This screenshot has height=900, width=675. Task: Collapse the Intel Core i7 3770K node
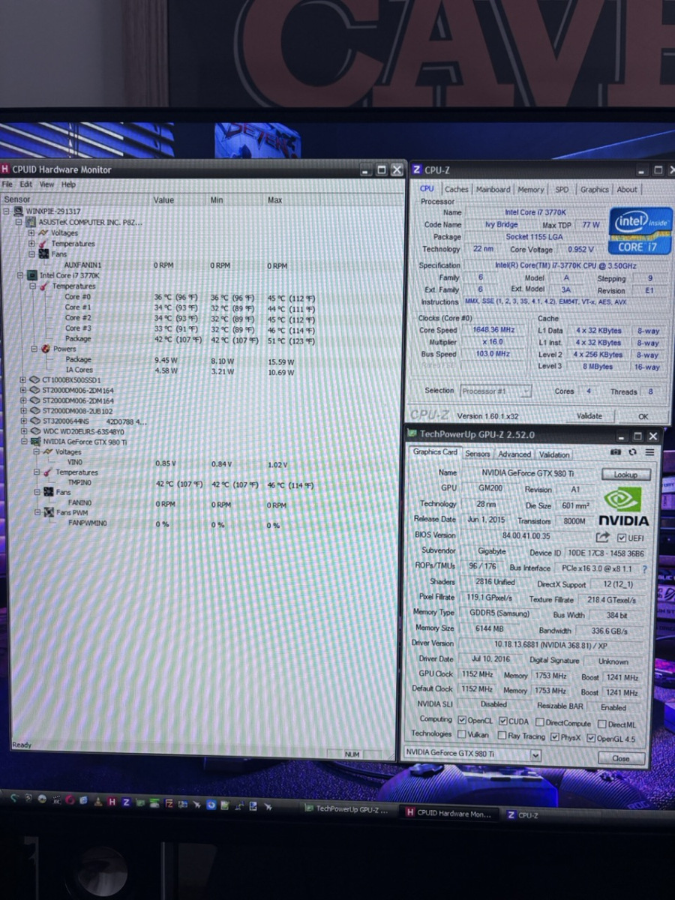(x=22, y=276)
